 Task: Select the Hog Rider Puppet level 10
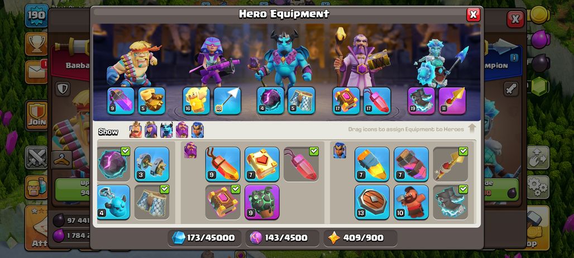click(x=411, y=202)
